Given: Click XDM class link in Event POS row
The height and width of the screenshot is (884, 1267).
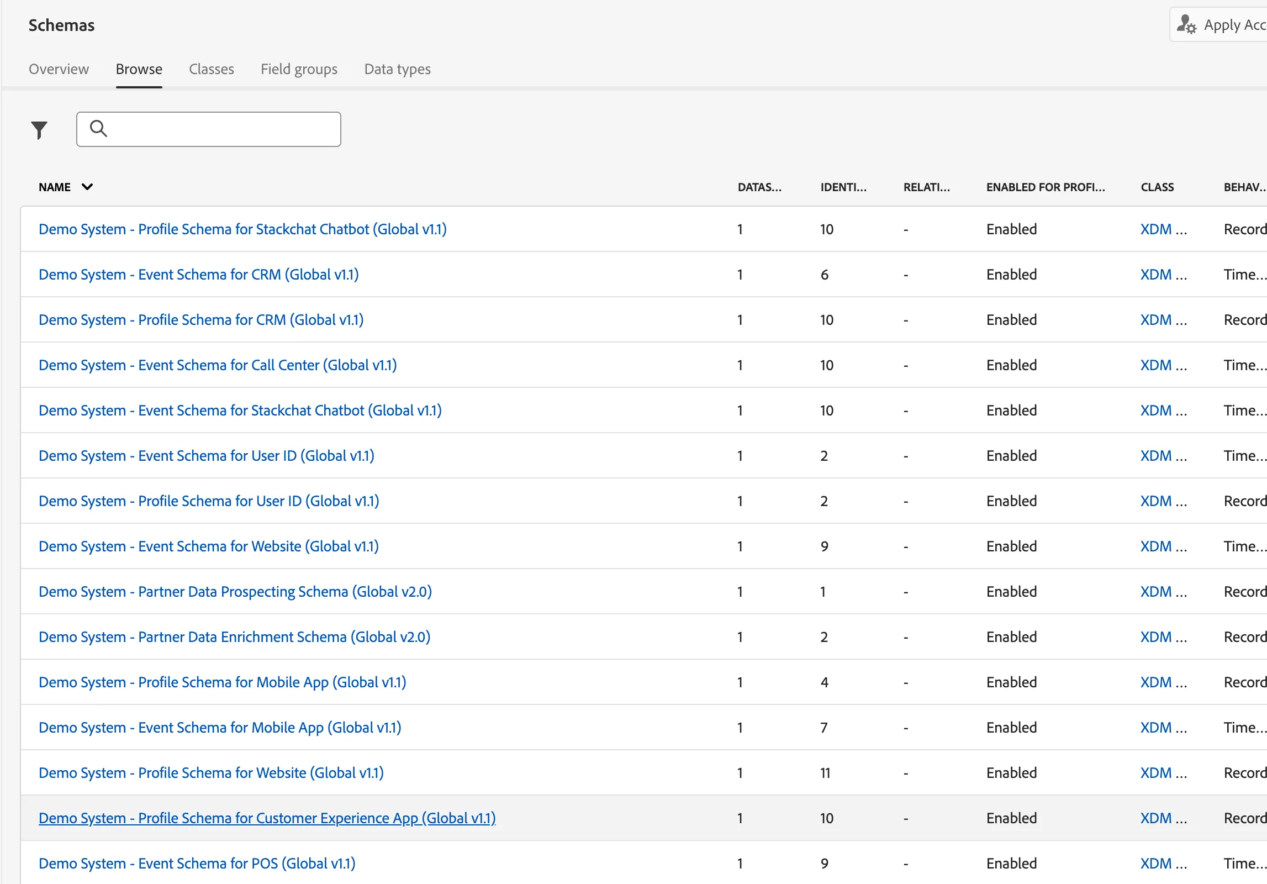Looking at the screenshot, I should (1163, 864).
